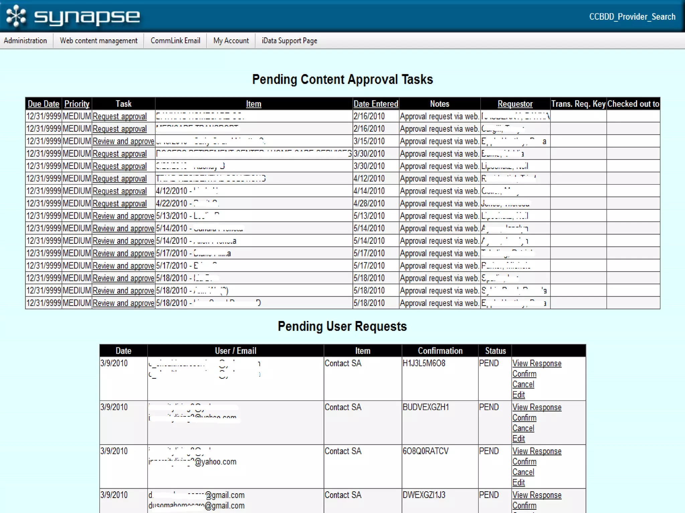685x513 pixels.
Task: Sort tasks by Due Date header
Action: click(43, 104)
